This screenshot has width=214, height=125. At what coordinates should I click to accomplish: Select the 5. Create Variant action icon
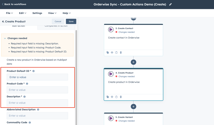click(111, 118)
